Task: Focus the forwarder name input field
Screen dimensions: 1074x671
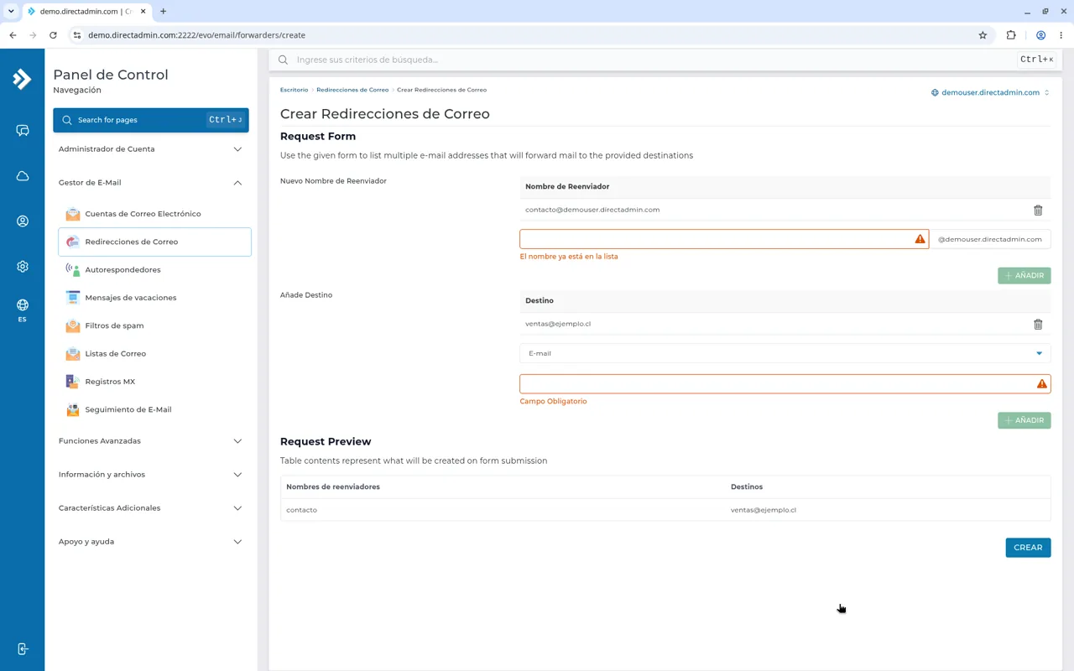Action: point(723,239)
